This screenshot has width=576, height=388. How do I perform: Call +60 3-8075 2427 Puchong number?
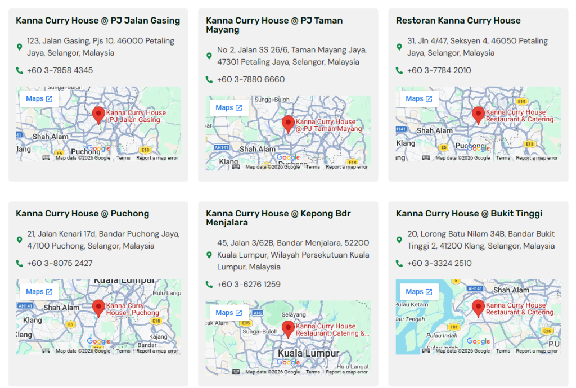(60, 263)
